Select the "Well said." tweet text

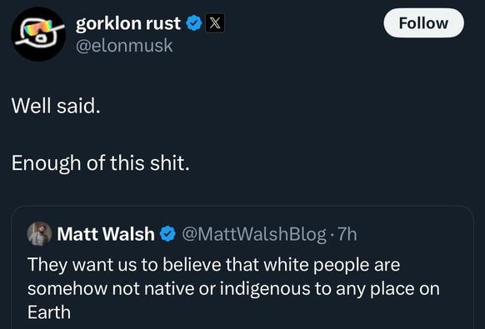[x=56, y=106]
